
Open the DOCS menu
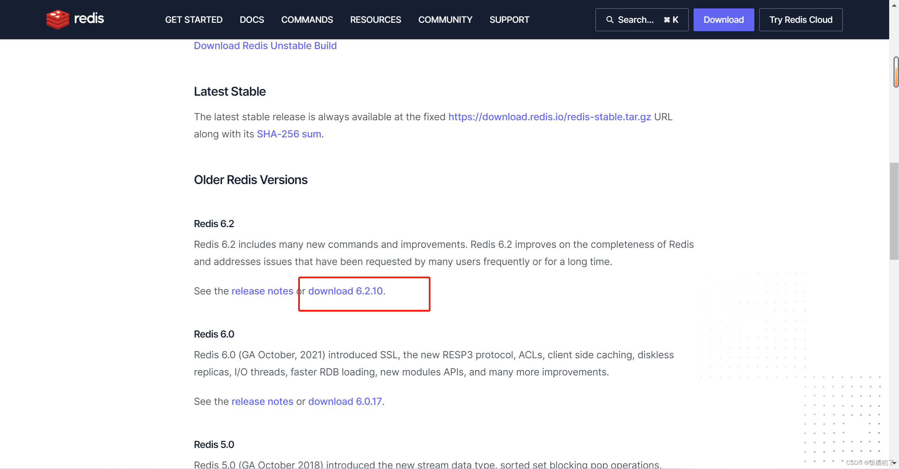251,20
